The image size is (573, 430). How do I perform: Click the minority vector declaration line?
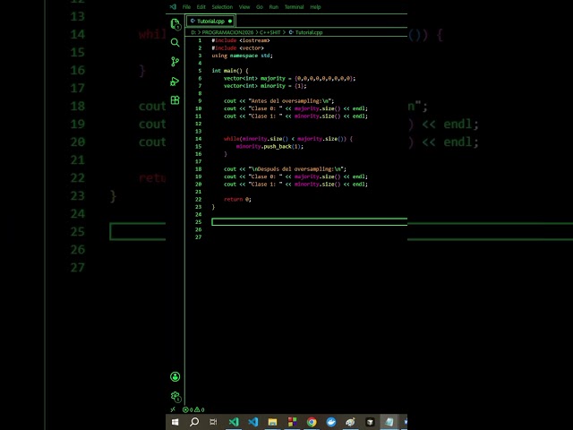(265, 86)
